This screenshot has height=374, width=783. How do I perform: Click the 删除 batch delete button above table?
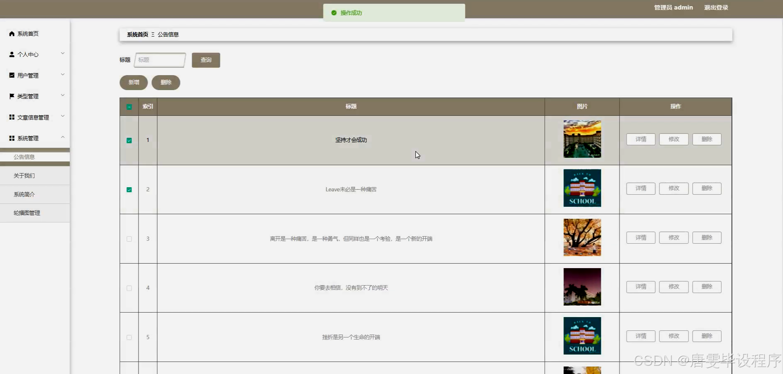click(166, 83)
